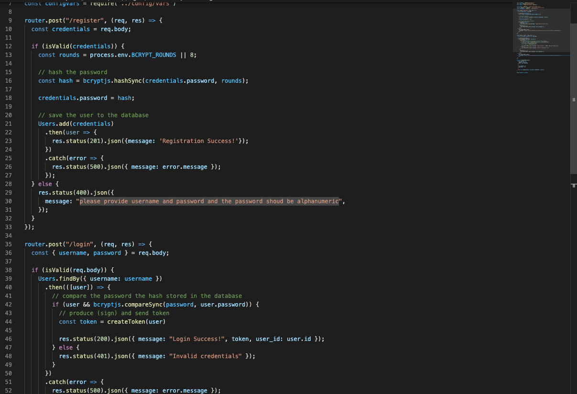Screen dimensions: 577x394
Task: Click the "Login Success!" string
Action: pos(197,339)
